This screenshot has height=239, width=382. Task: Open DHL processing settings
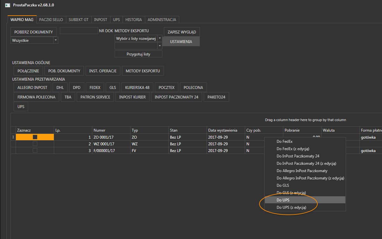point(60,87)
